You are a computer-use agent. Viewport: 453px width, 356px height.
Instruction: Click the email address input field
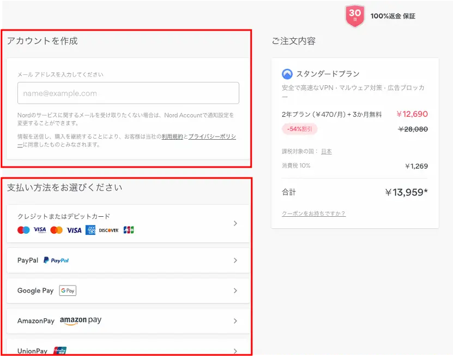pyautogui.click(x=128, y=93)
